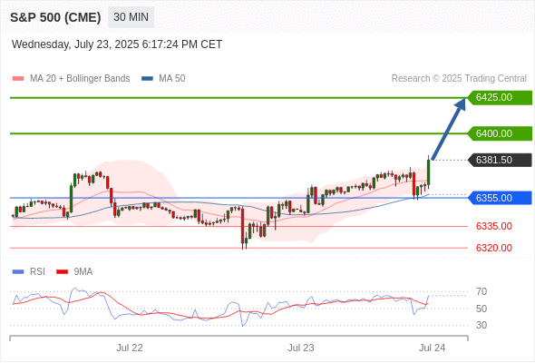Screen dimensions: 535x363
Task: Select the 6320.00 red support label
Action: [x=493, y=248]
